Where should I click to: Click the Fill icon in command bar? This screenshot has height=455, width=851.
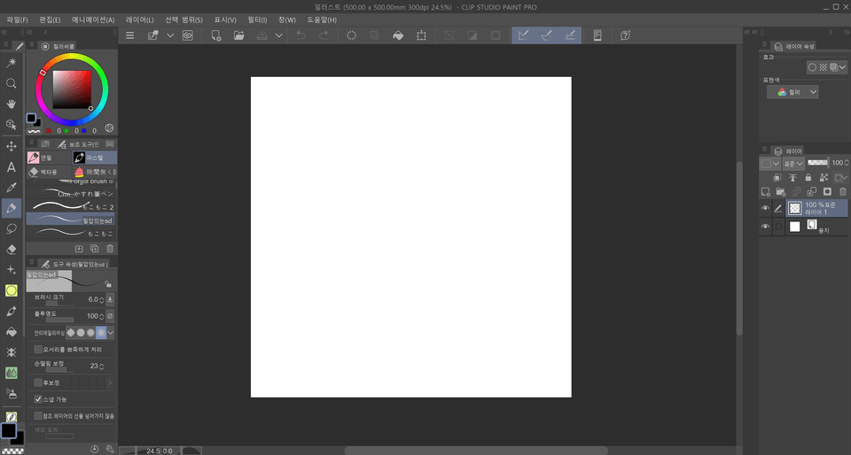tap(398, 35)
